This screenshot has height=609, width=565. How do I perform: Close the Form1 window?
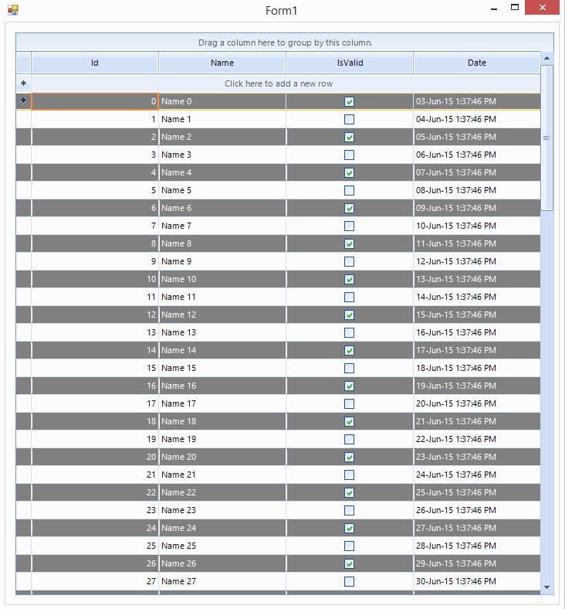coord(543,8)
